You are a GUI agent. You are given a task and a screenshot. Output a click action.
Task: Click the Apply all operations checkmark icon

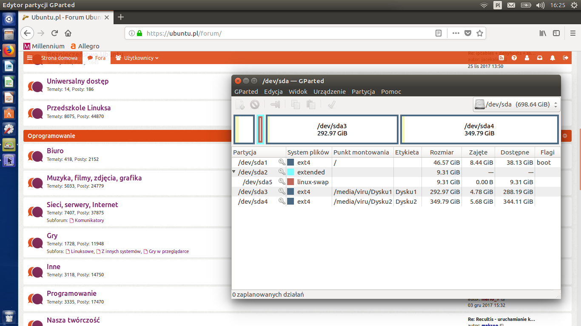[332, 104]
